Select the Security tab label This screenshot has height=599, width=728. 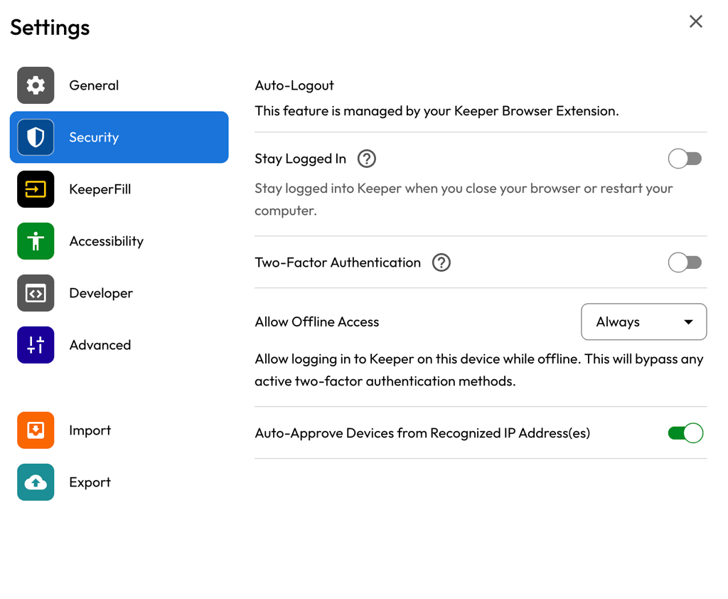click(94, 137)
